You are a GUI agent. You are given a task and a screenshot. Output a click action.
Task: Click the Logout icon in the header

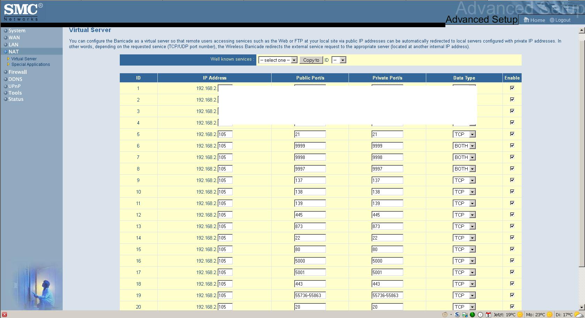(552, 20)
